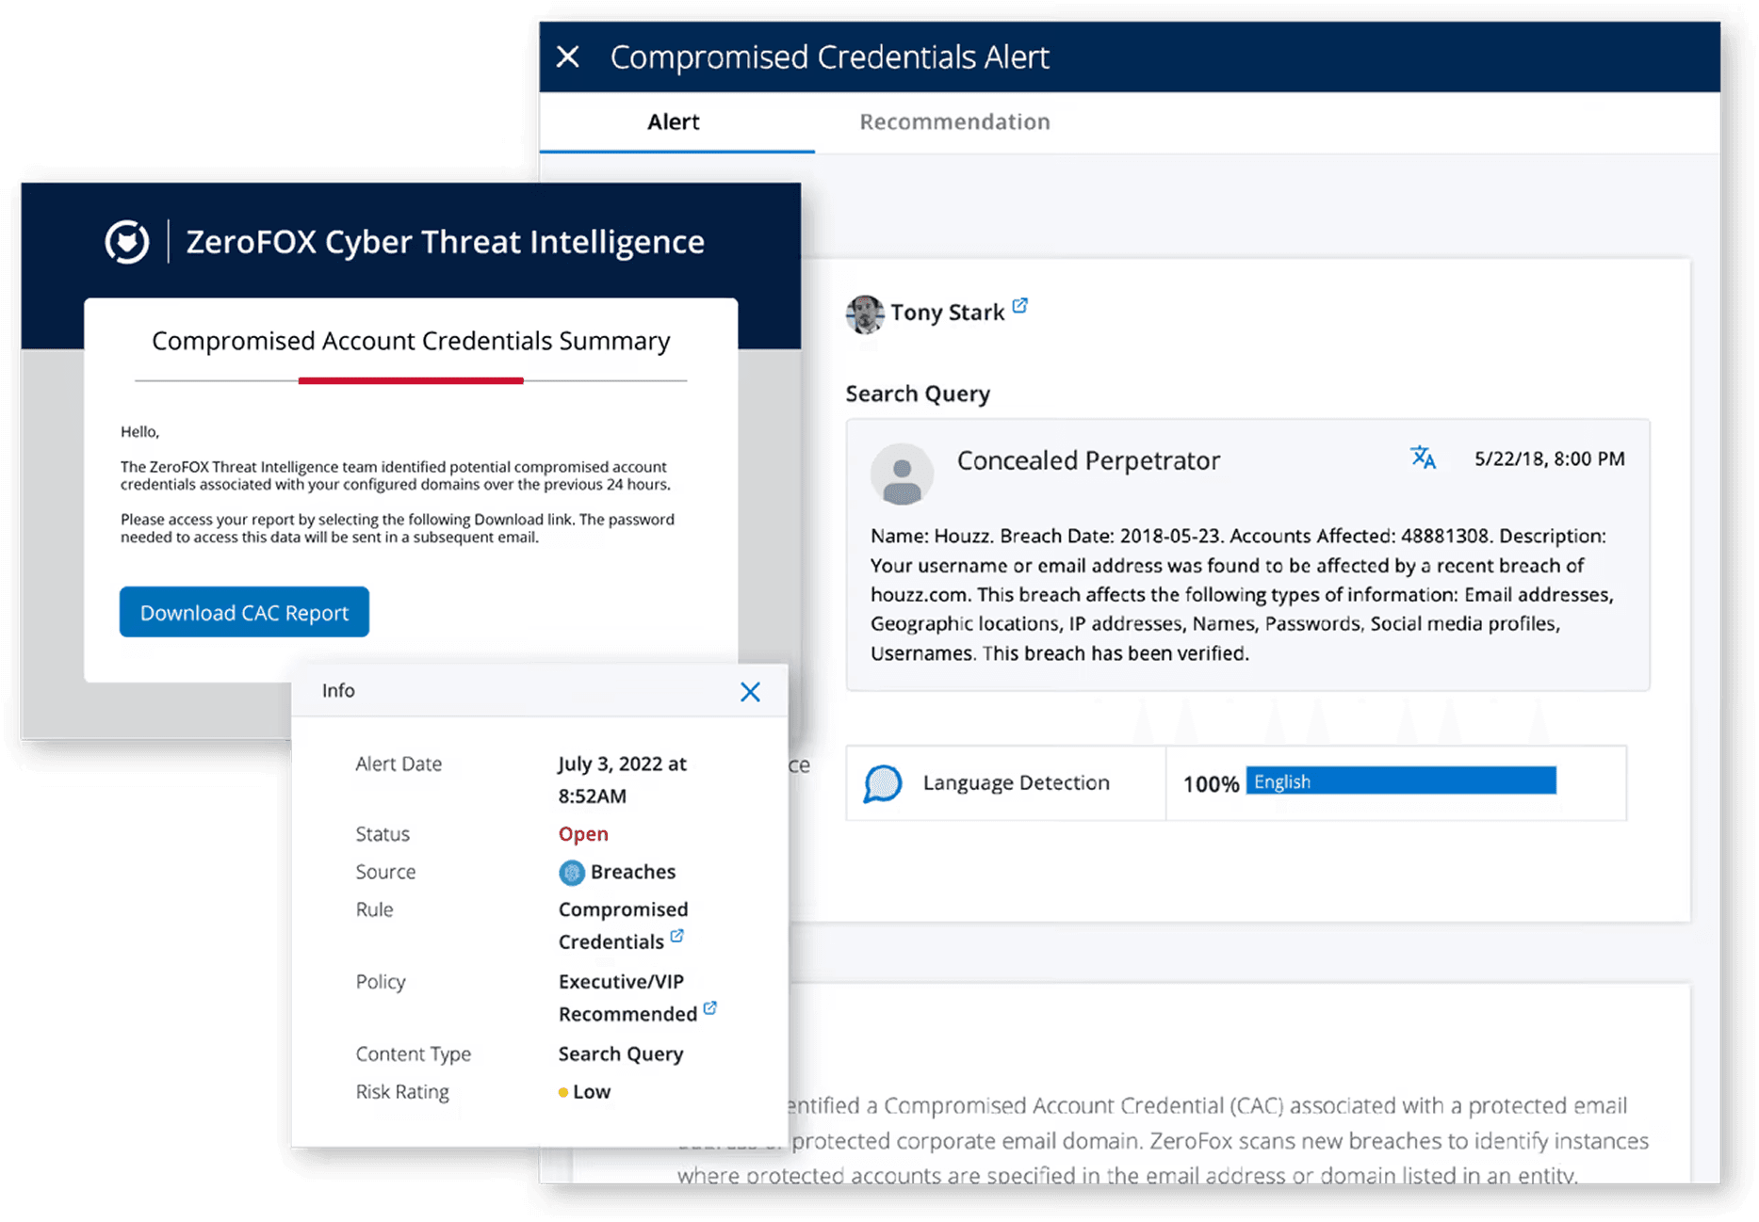Click the Open status value
1759x1222 pixels.
[x=583, y=834]
